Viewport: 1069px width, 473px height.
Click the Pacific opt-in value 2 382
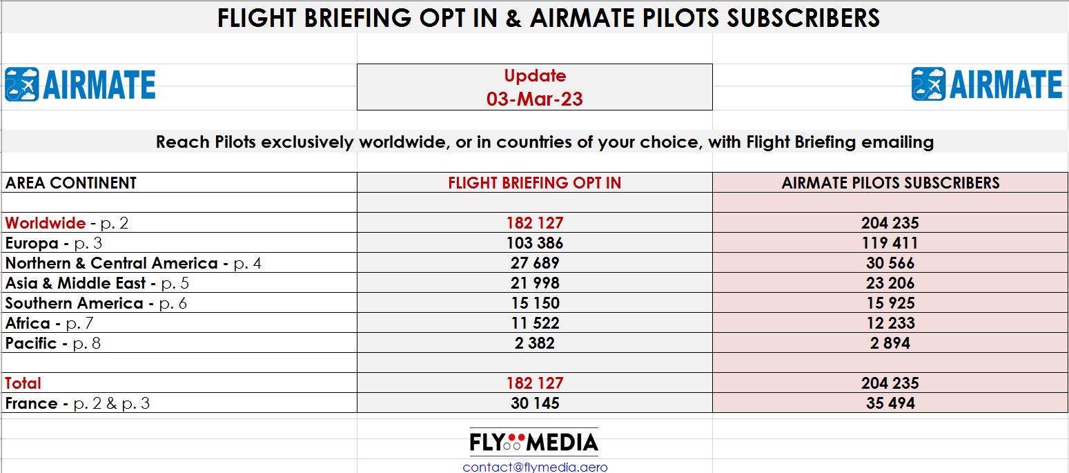point(535,343)
